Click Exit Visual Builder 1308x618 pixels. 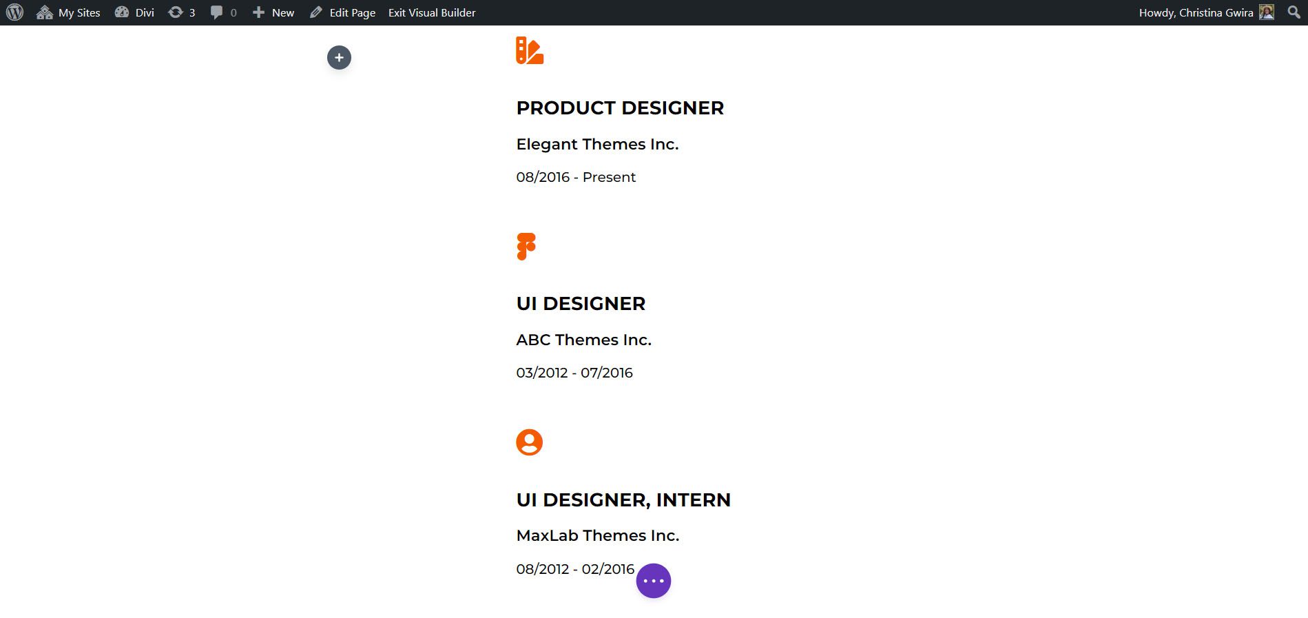pos(431,12)
